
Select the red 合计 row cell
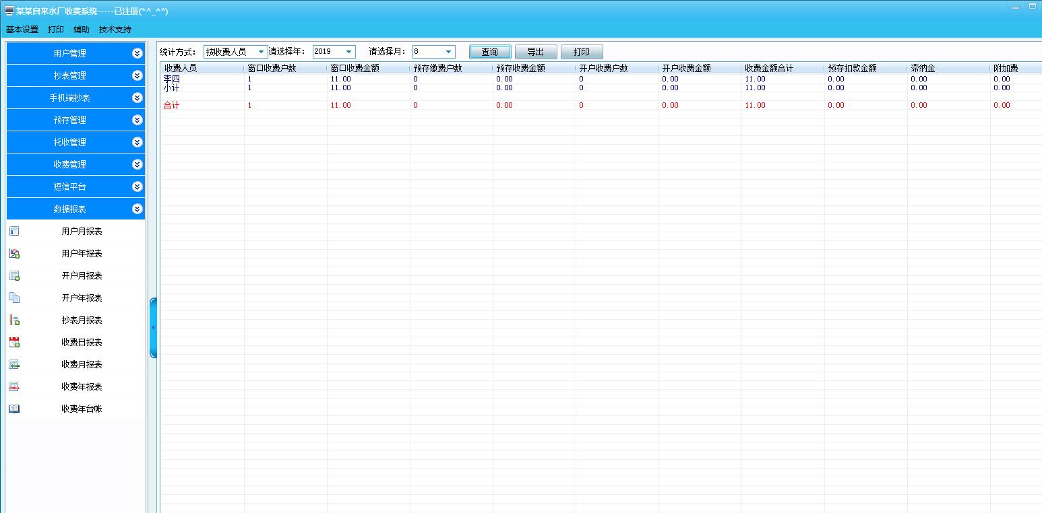[172, 105]
